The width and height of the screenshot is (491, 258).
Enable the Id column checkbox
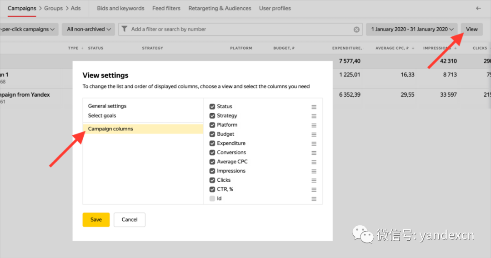coord(212,199)
